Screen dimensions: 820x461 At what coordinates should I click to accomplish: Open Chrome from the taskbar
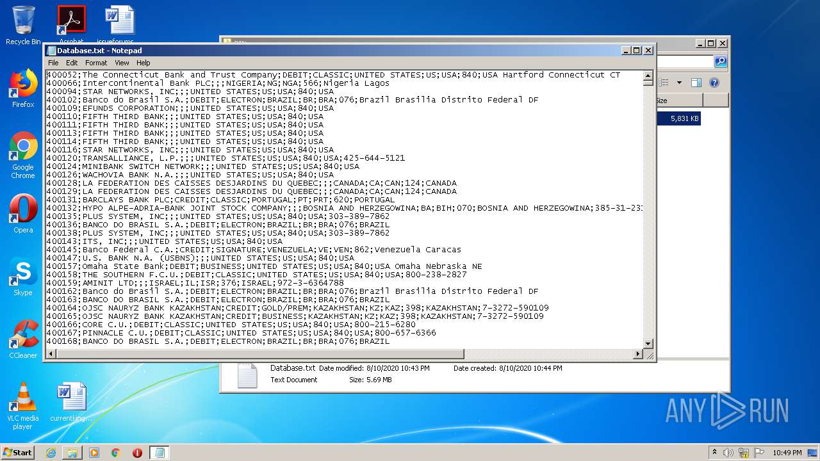116,453
